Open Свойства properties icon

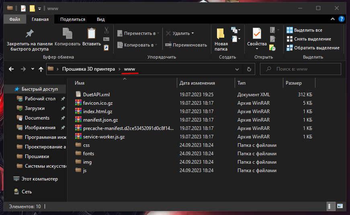click(257, 33)
